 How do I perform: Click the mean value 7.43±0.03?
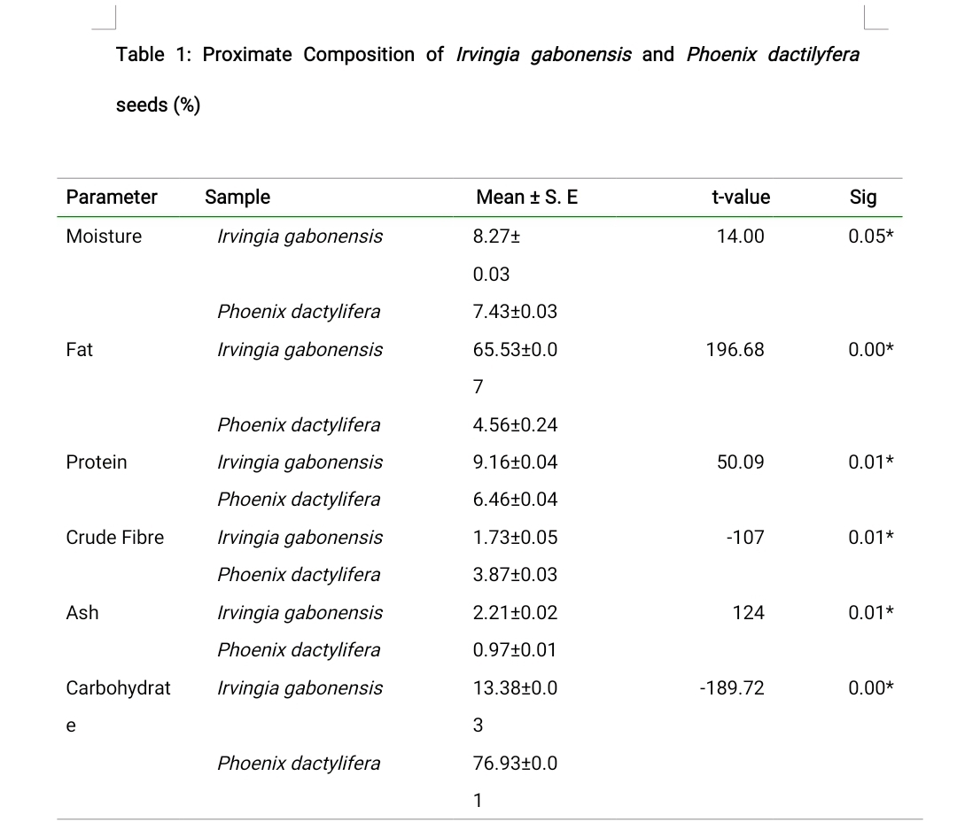tap(515, 312)
